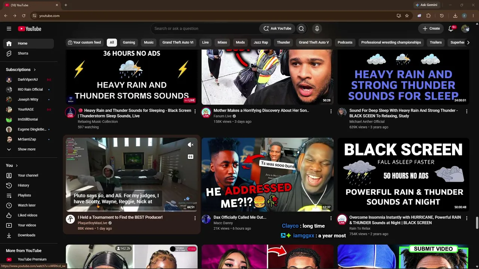
Task: Reload the page in Chrome
Action: pyautogui.click(x=24, y=16)
